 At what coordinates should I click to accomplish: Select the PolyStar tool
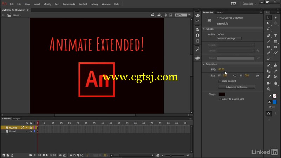(275, 47)
